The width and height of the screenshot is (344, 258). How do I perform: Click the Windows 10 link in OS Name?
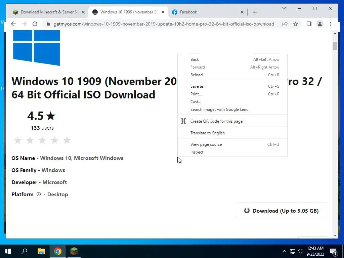coord(55,158)
